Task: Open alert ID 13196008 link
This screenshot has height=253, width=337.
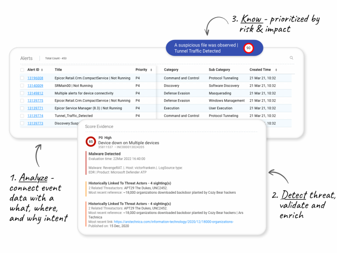Action: tap(35, 78)
